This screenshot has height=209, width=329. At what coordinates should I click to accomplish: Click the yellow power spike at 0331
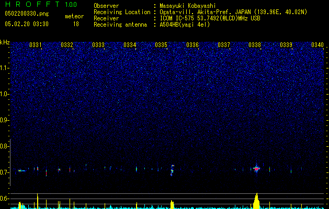point(38,201)
